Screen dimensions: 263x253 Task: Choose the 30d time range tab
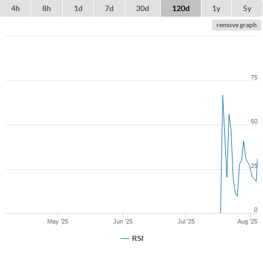[143, 8]
